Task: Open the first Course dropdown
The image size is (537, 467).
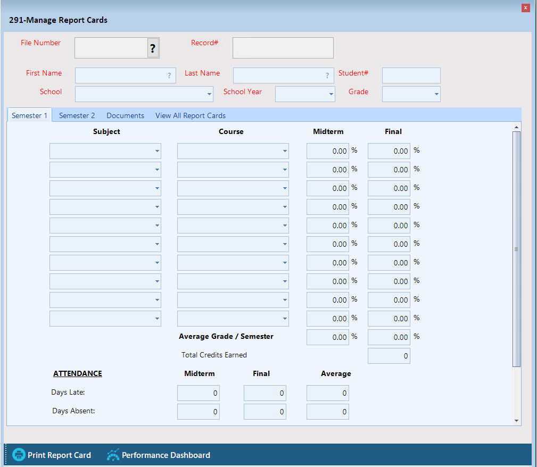Action: [x=285, y=151]
